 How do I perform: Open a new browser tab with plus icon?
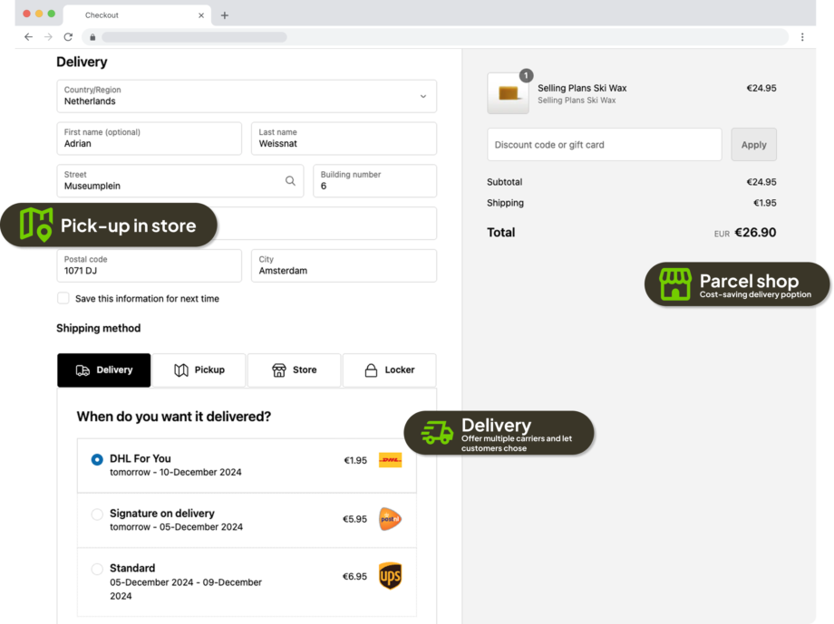click(x=225, y=15)
